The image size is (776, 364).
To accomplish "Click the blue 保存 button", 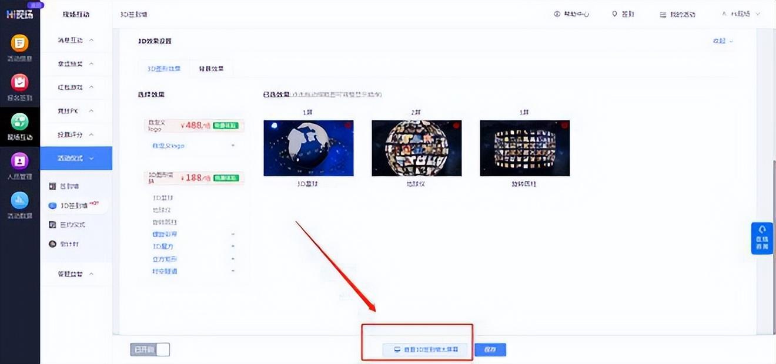I will point(490,349).
